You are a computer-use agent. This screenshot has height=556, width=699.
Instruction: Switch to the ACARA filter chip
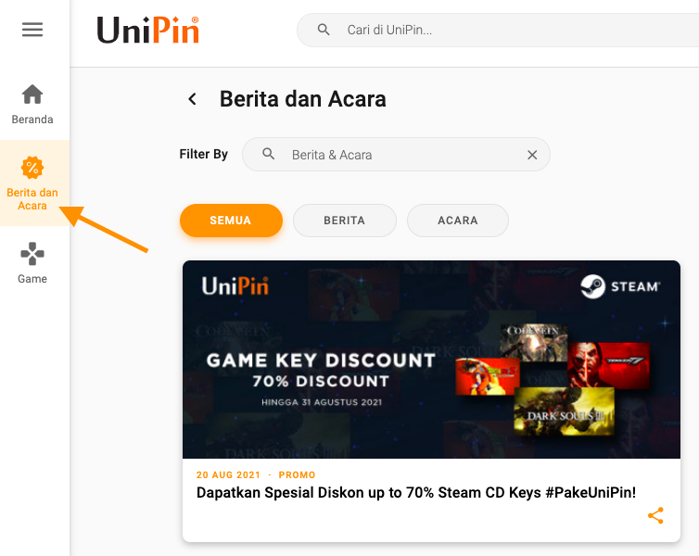(458, 221)
